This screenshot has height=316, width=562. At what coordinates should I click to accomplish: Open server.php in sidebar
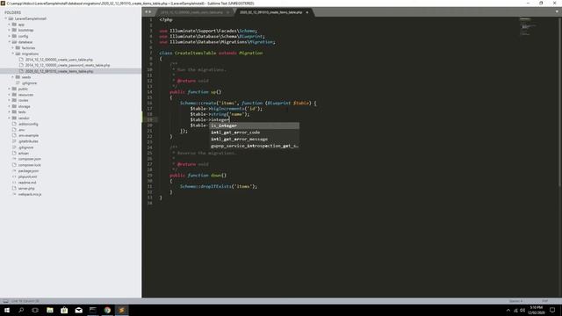(x=26, y=188)
